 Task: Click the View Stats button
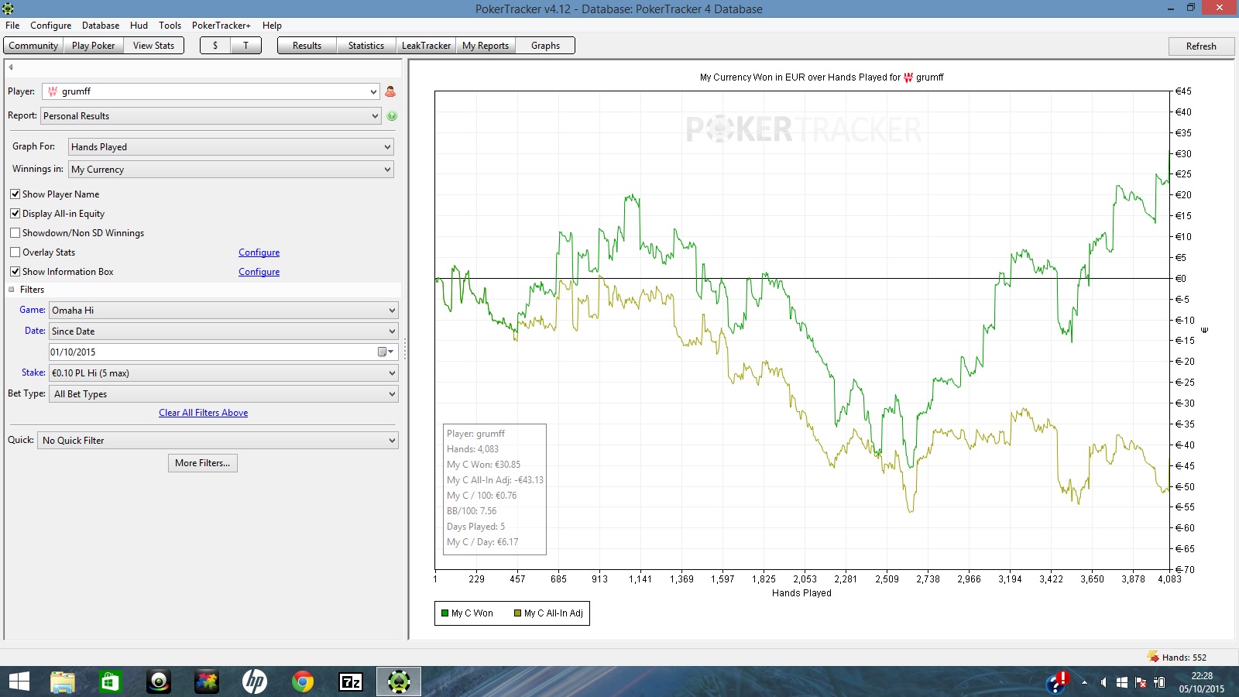tap(153, 46)
